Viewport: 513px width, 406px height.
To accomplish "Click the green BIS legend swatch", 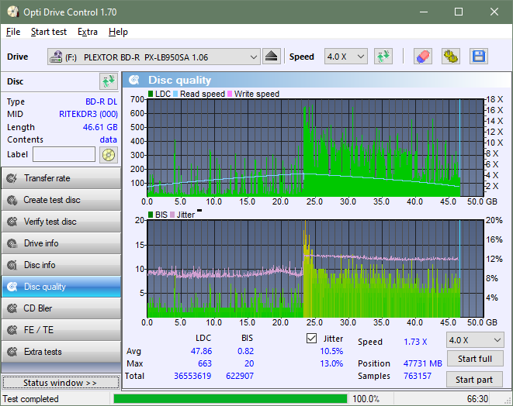I will [151, 215].
